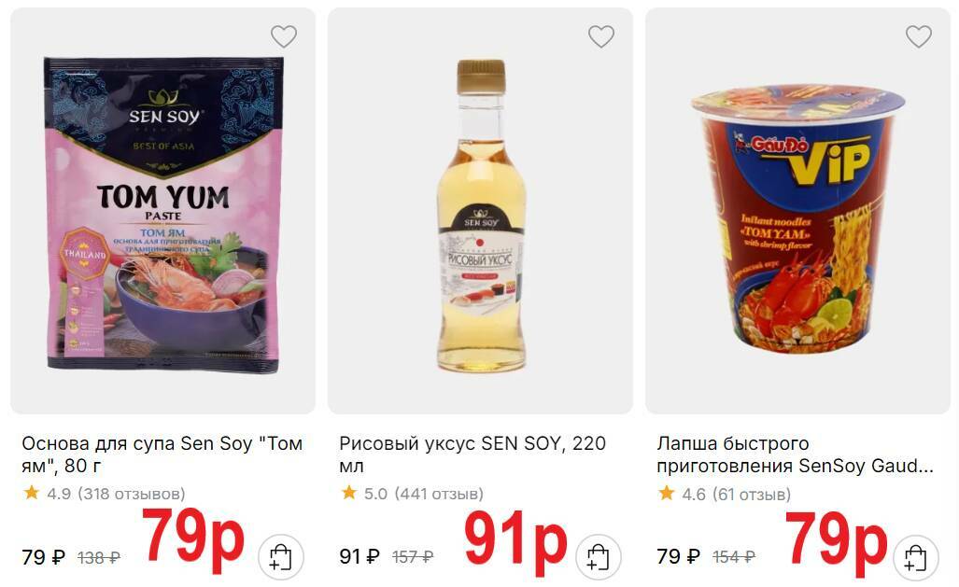Open 'Рисовый уксус SEN SOY, 220 мл' title

pos(472,454)
